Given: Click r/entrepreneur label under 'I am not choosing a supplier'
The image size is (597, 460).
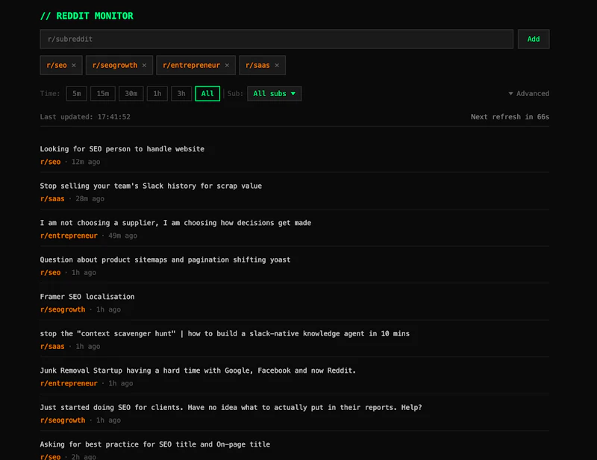Looking at the screenshot, I should tap(69, 236).
